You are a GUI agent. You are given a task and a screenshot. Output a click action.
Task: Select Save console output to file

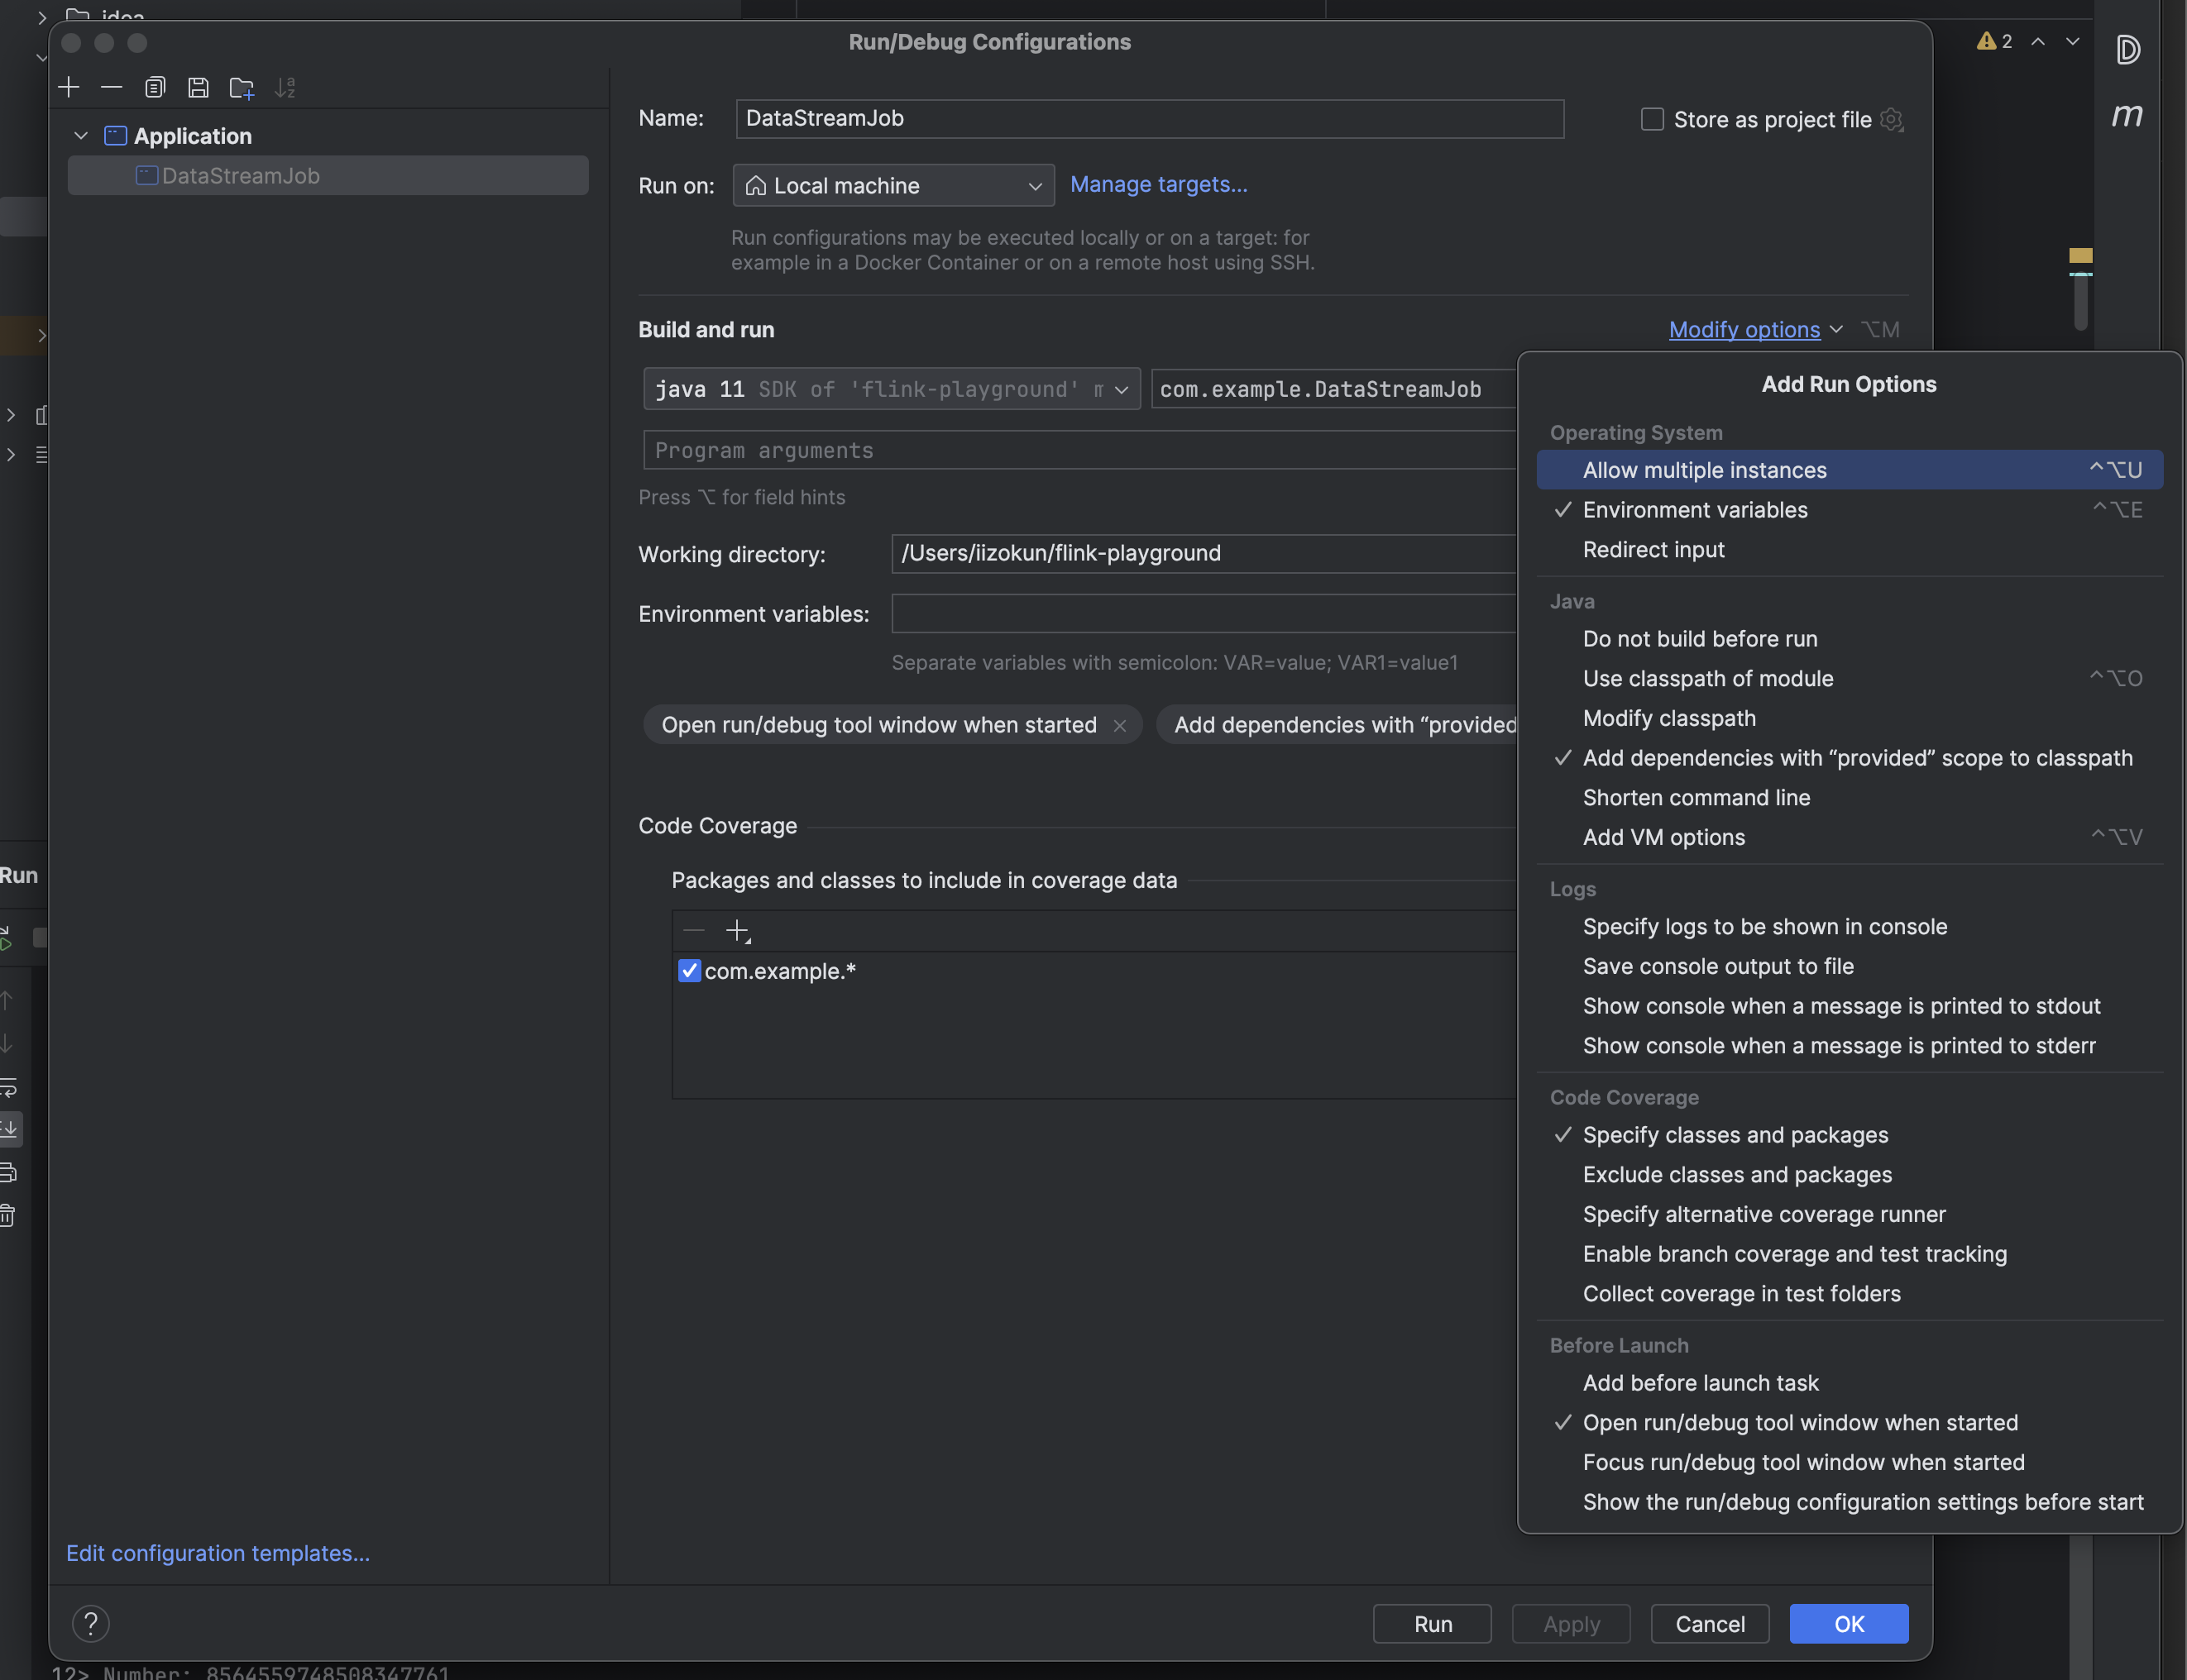tap(1850, 966)
